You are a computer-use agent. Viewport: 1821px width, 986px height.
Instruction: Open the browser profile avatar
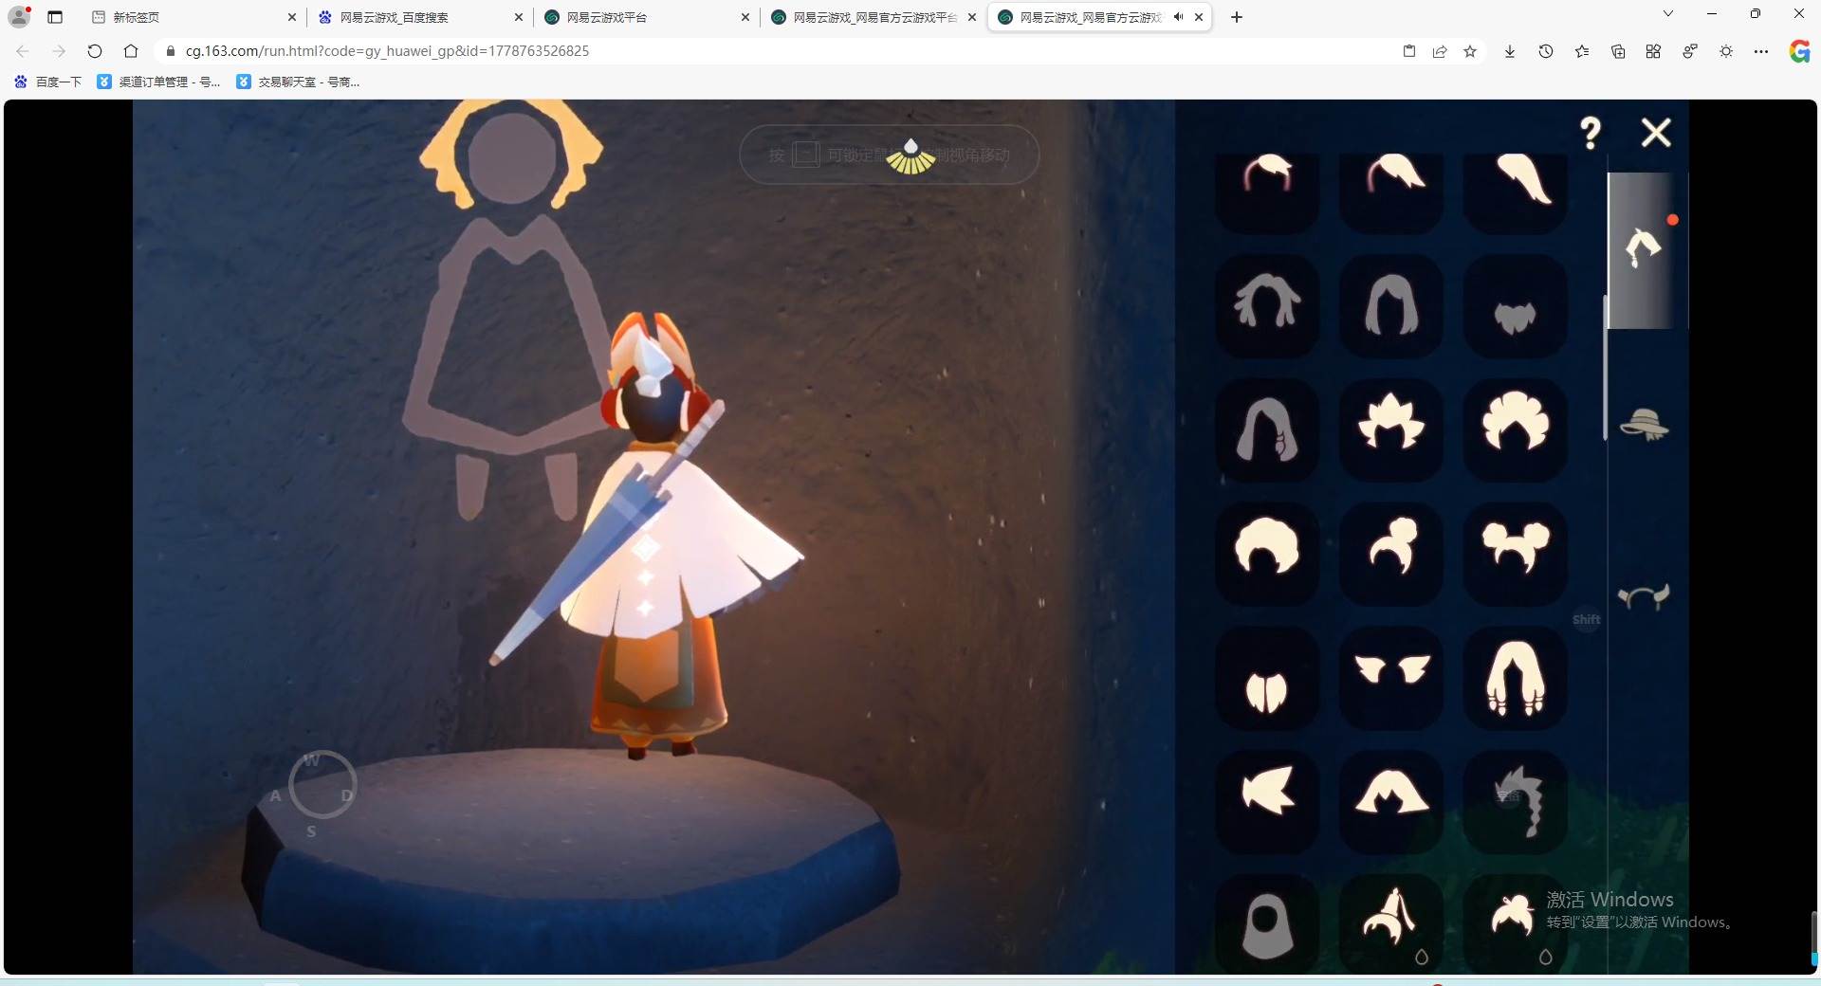tap(19, 16)
